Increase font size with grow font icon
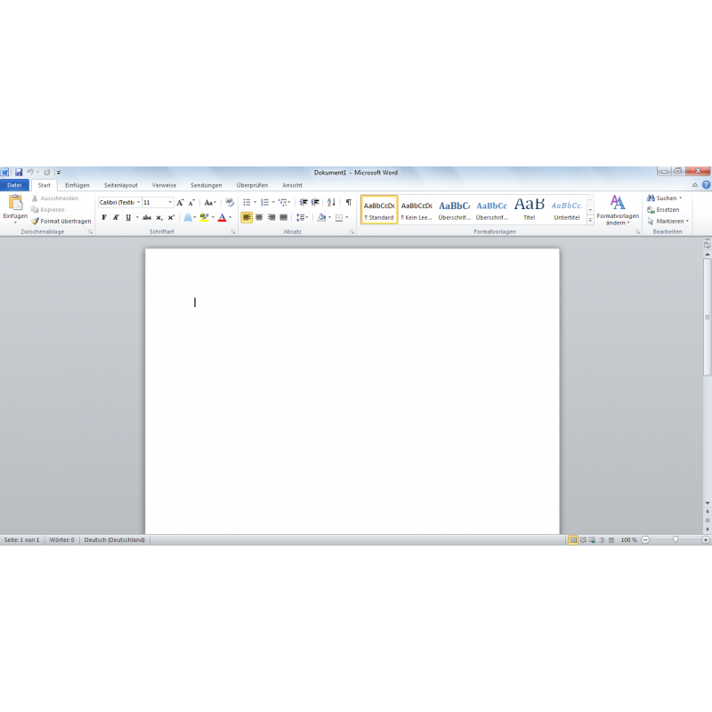 point(180,203)
